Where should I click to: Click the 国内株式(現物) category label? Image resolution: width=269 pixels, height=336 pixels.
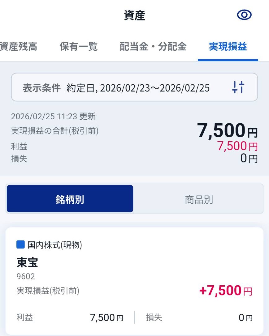pyautogui.click(x=54, y=245)
